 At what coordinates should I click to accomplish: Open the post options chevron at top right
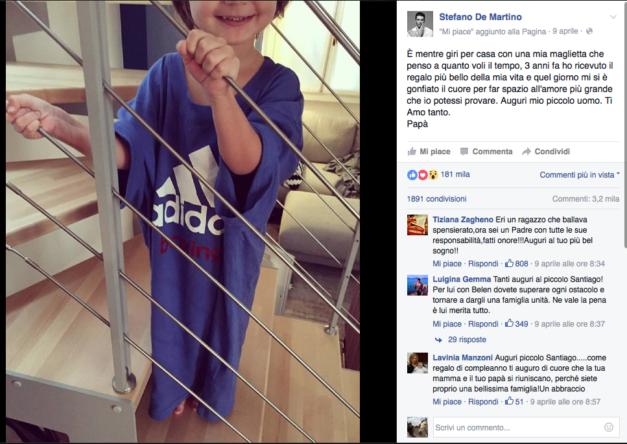[x=613, y=17]
